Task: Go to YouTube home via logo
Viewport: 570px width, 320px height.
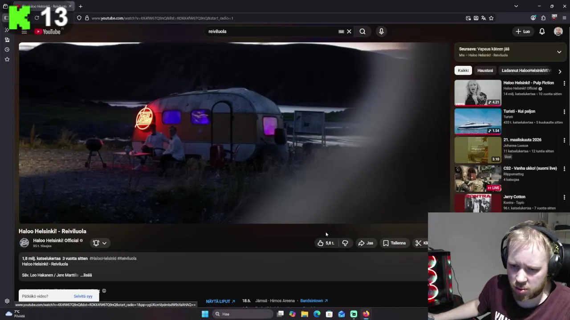Action: click(48, 32)
